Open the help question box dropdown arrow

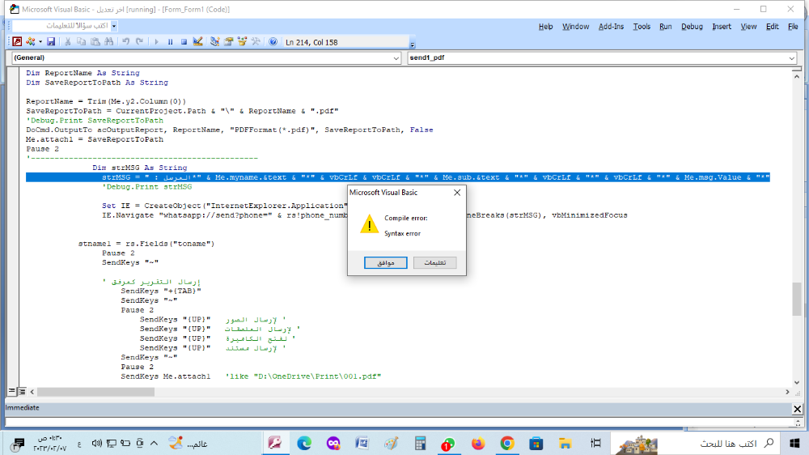pos(114,25)
